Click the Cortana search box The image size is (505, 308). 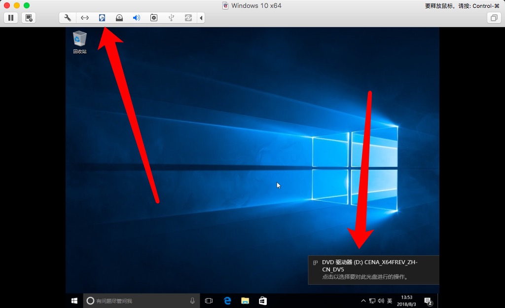point(142,301)
